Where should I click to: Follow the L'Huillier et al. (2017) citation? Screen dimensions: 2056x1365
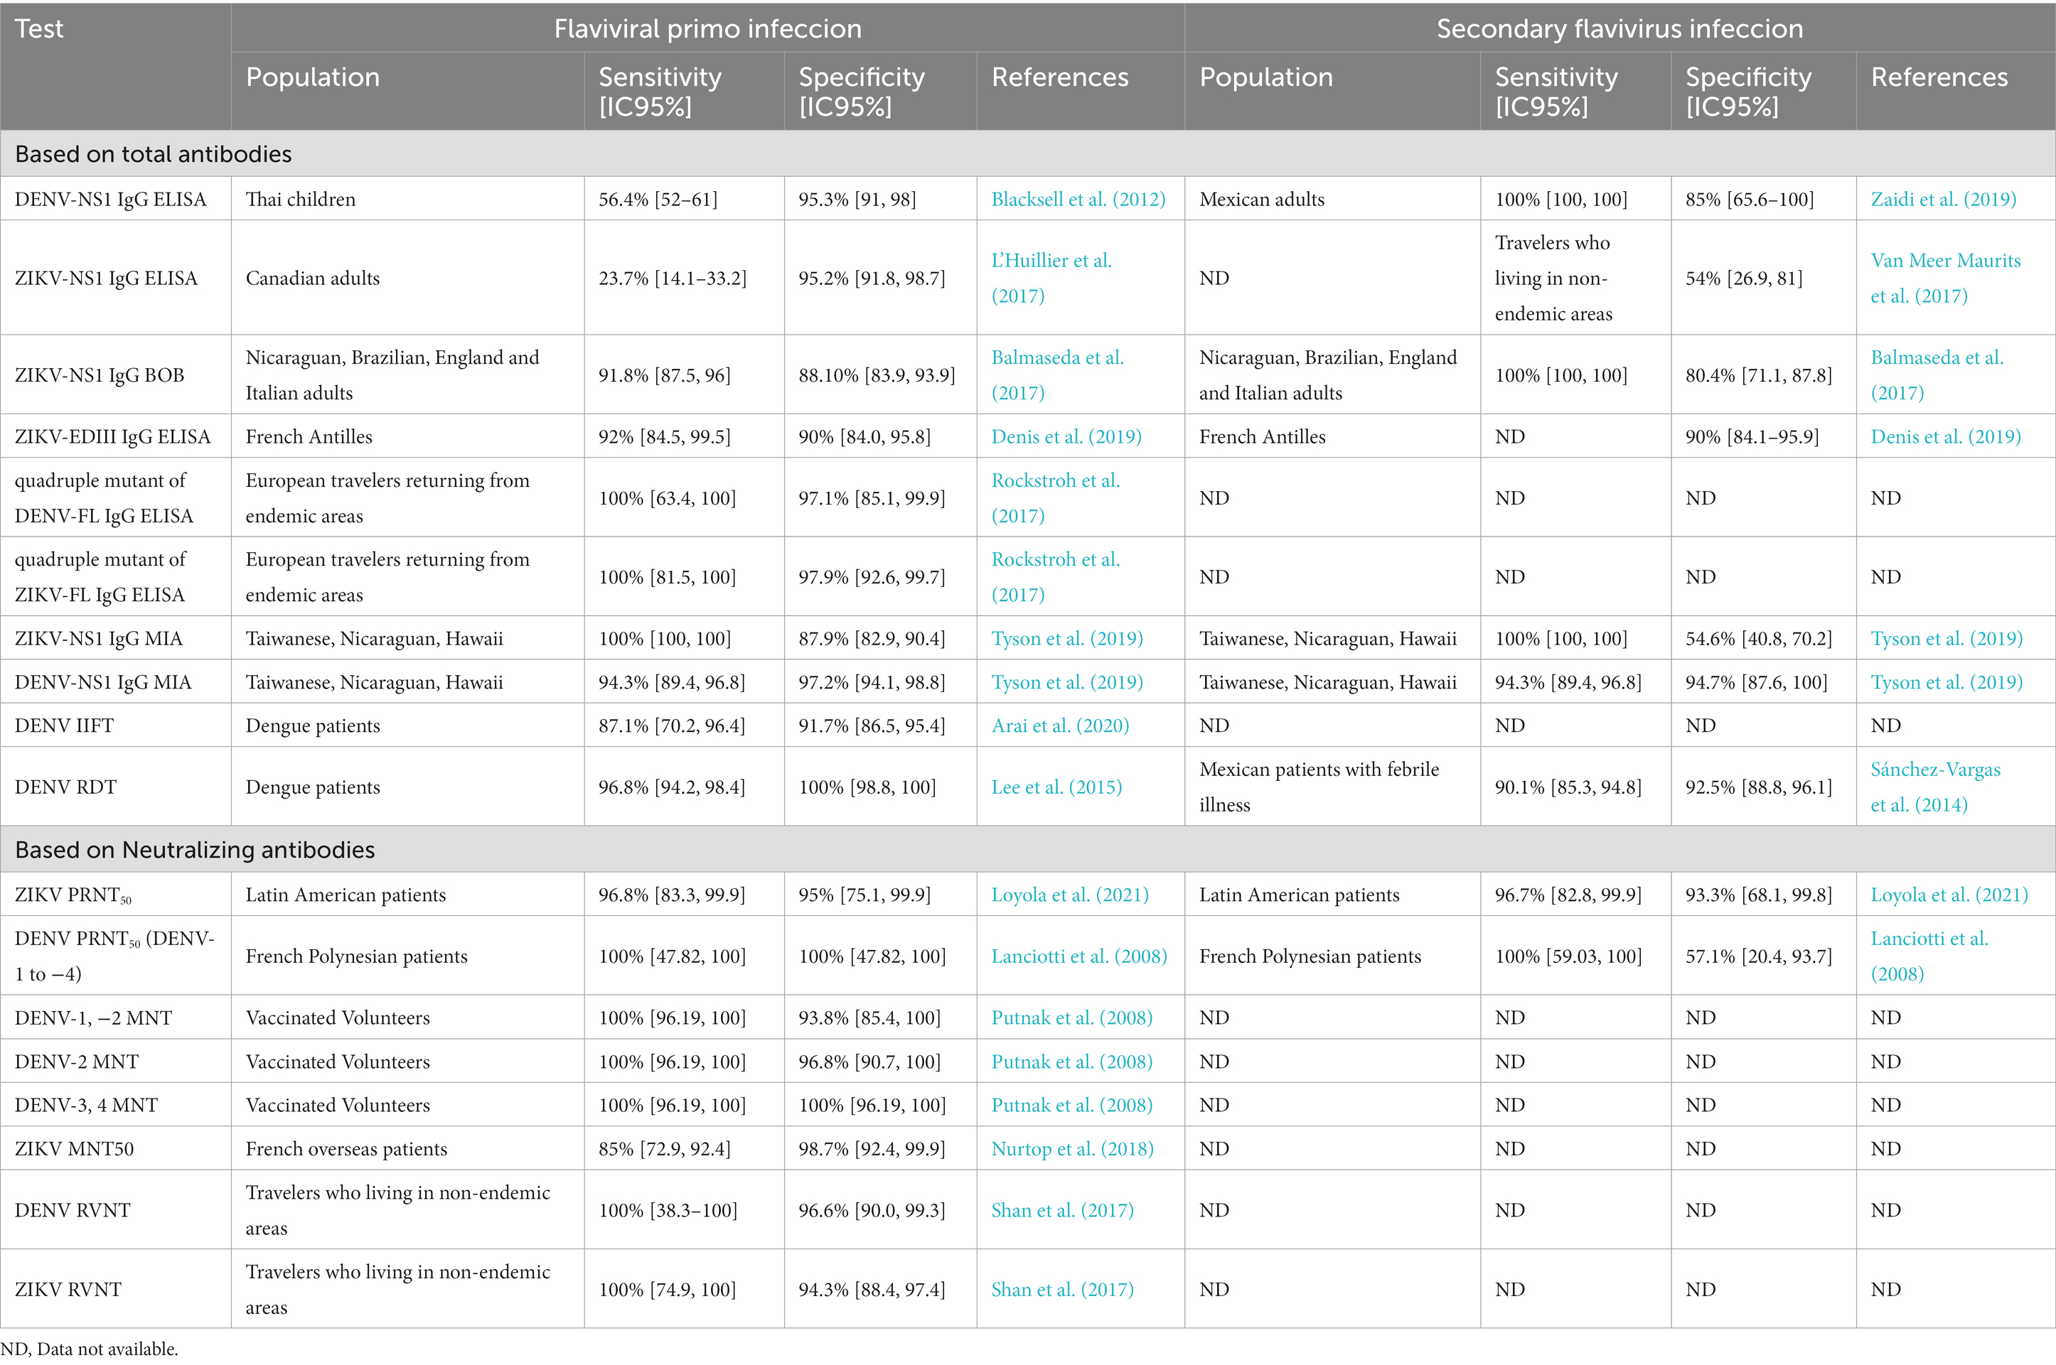(x=1051, y=278)
